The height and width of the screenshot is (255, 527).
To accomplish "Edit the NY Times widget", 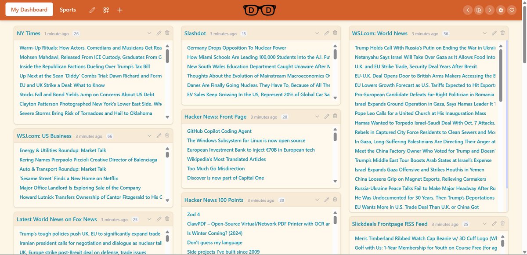I will coord(159,33).
